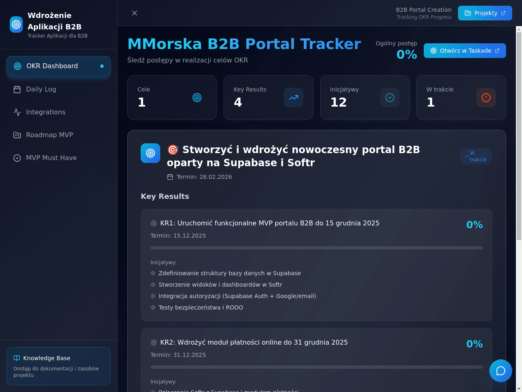The height and width of the screenshot is (392, 522).
Task: Click the calendar icon beside Daily Log
Action: tap(17, 89)
